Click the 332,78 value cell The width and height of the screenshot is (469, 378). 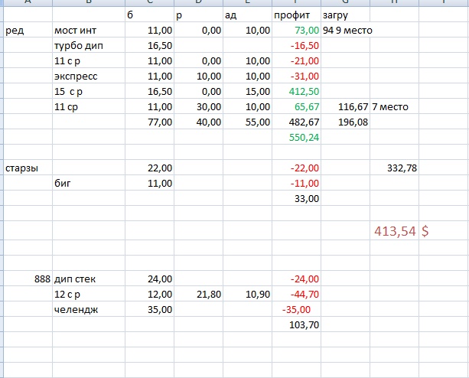tap(394, 168)
